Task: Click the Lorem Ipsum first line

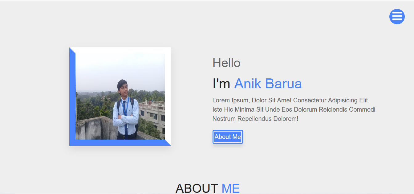Action: point(291,100)
